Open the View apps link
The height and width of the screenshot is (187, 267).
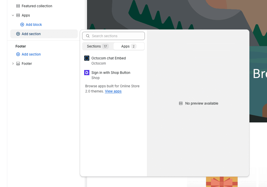point(113,91)
